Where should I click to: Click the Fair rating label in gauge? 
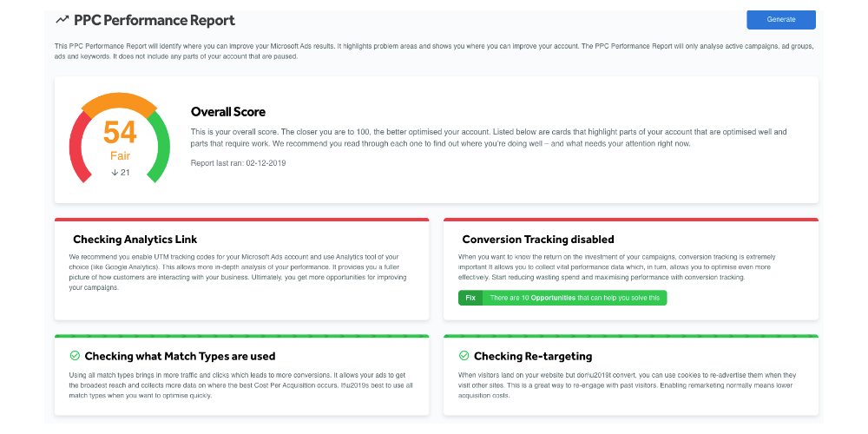(120, 156)
